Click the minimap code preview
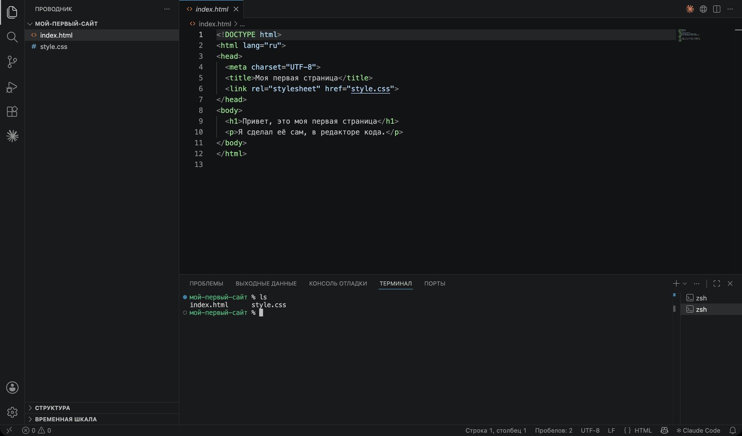This screenshot has height=436, width=742. (x=689, y=35)
